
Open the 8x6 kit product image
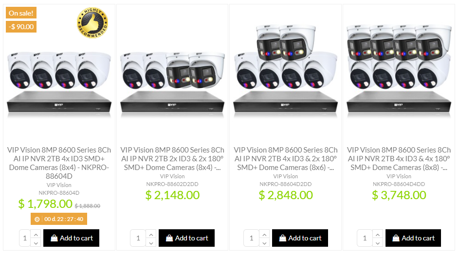(x=285, y=70)
